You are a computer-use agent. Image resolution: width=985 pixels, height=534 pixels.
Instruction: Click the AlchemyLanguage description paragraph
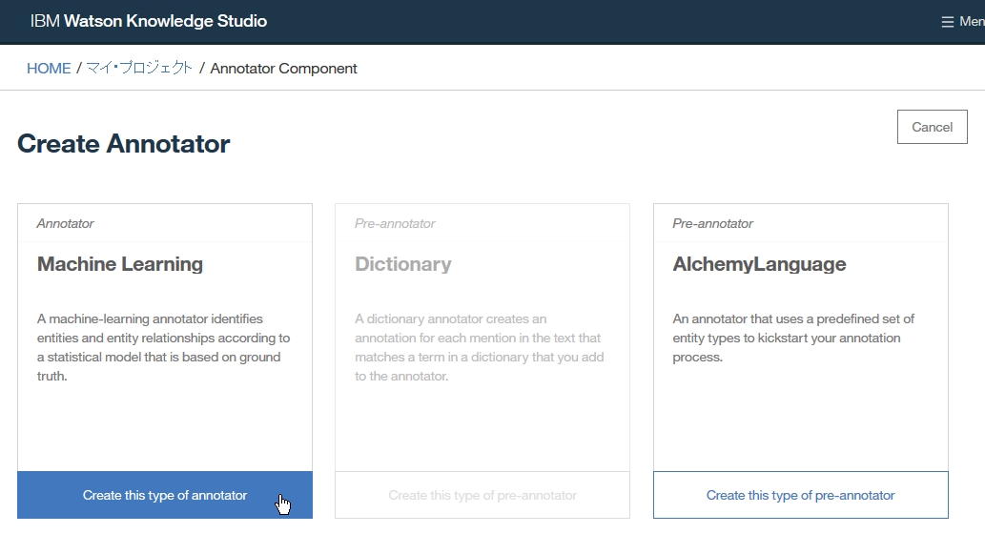point(793,338)
